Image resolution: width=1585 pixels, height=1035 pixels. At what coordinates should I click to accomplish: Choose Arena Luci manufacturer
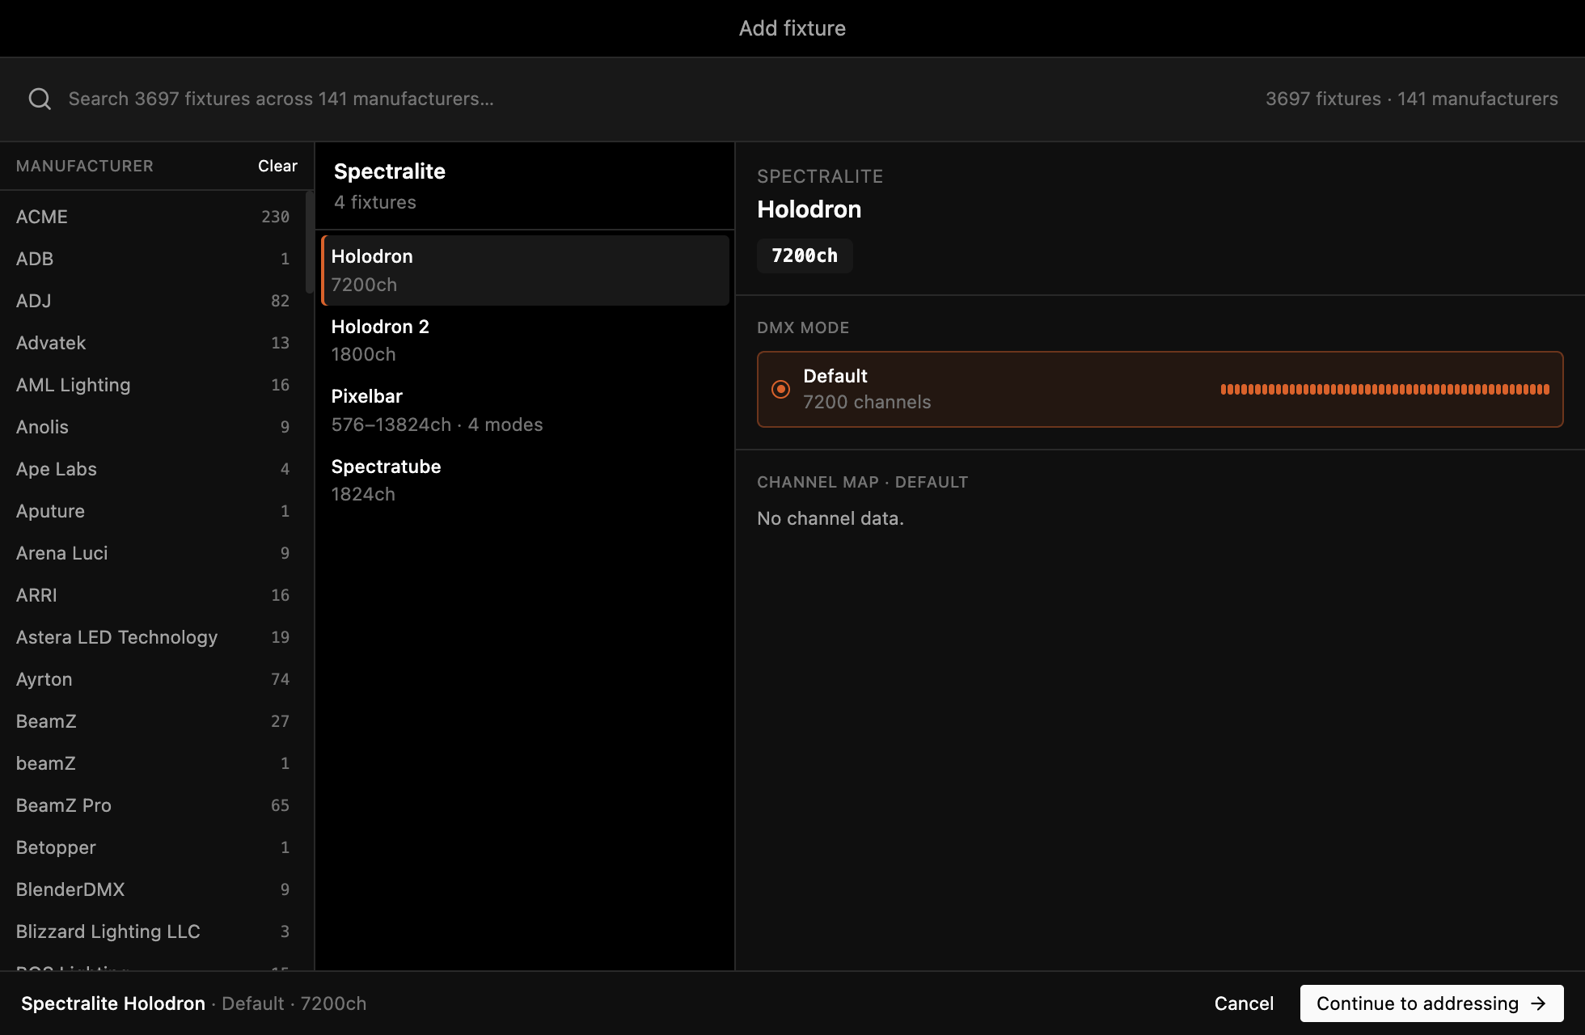click(x=153, y=553)
